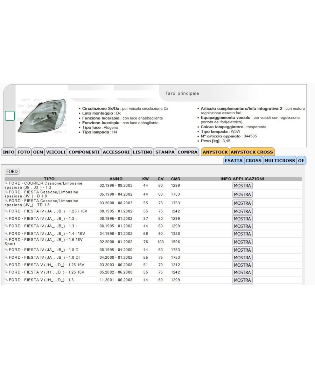Open the ANYSTOCK CROSS tab
Screen dimensions: 315x368
coord(252,152)
